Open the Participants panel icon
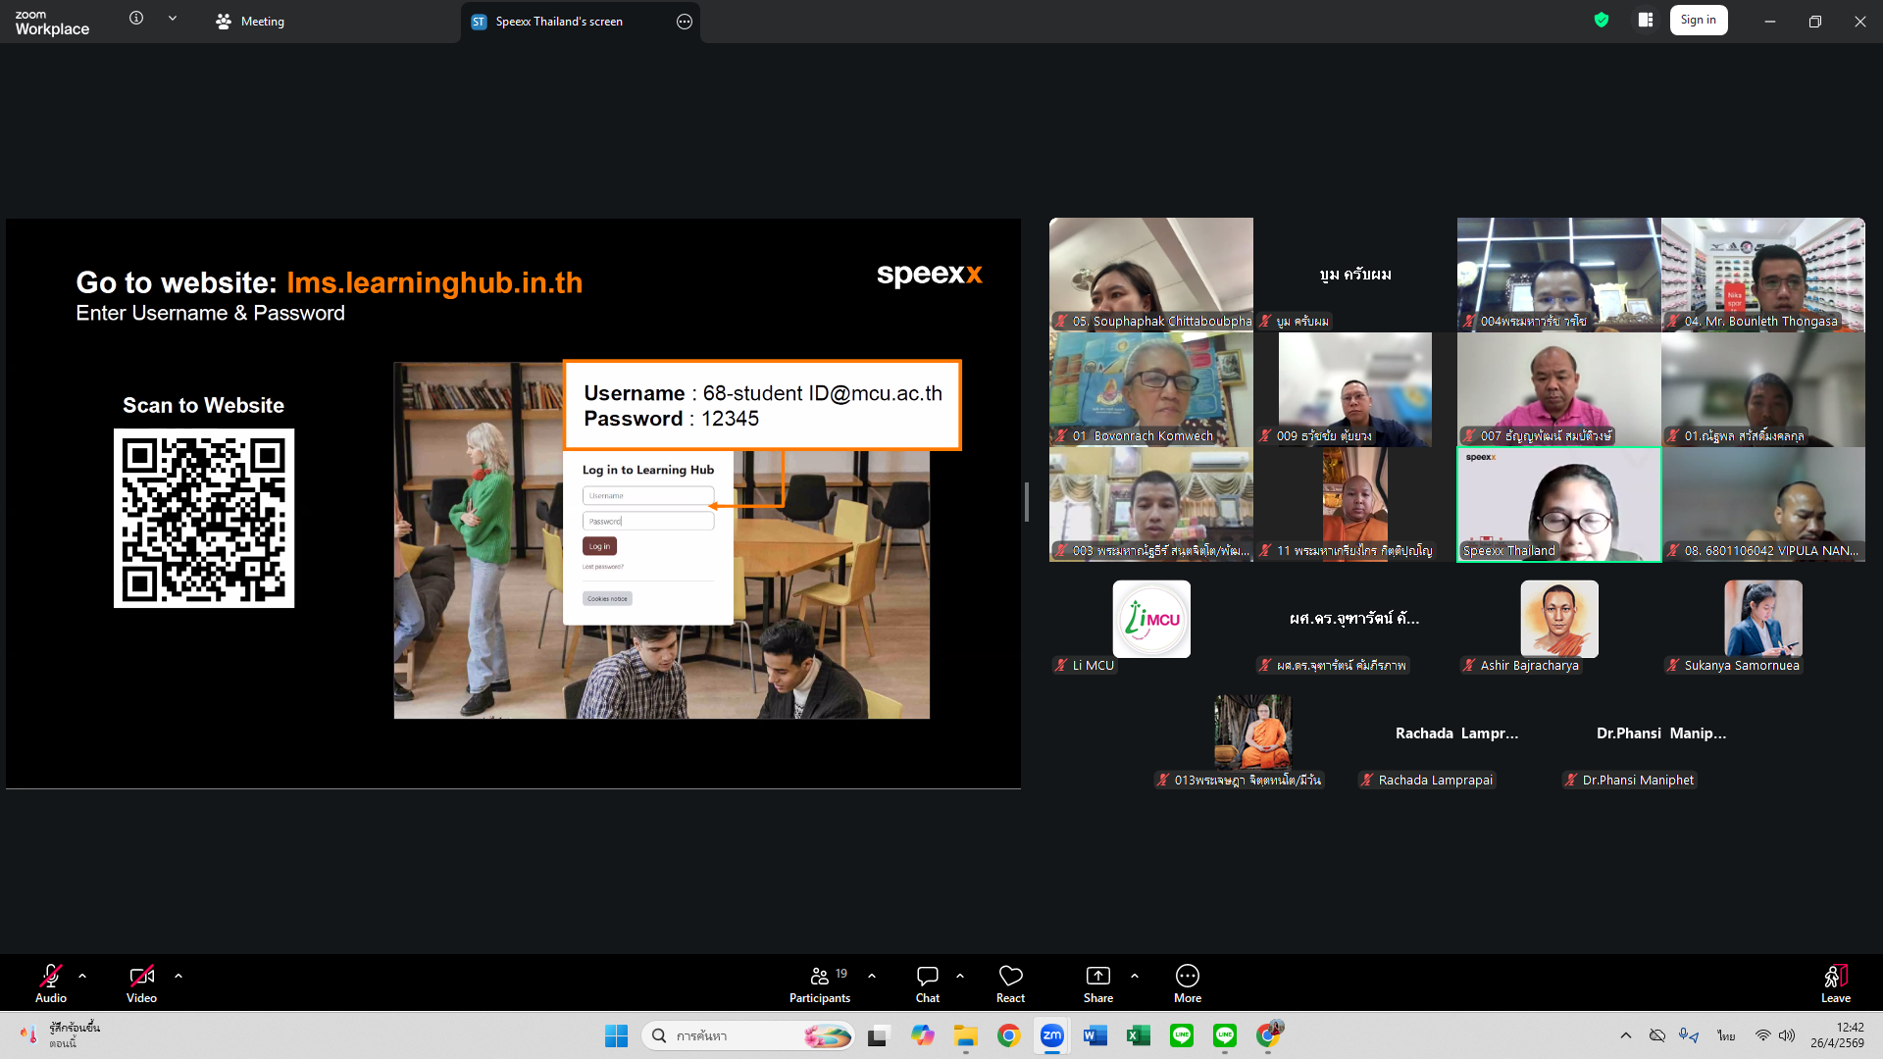1883x1059 pixels. [x=820, y=977]
